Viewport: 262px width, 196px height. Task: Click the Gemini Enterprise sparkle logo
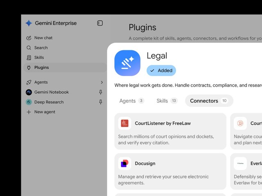(29, 23)
